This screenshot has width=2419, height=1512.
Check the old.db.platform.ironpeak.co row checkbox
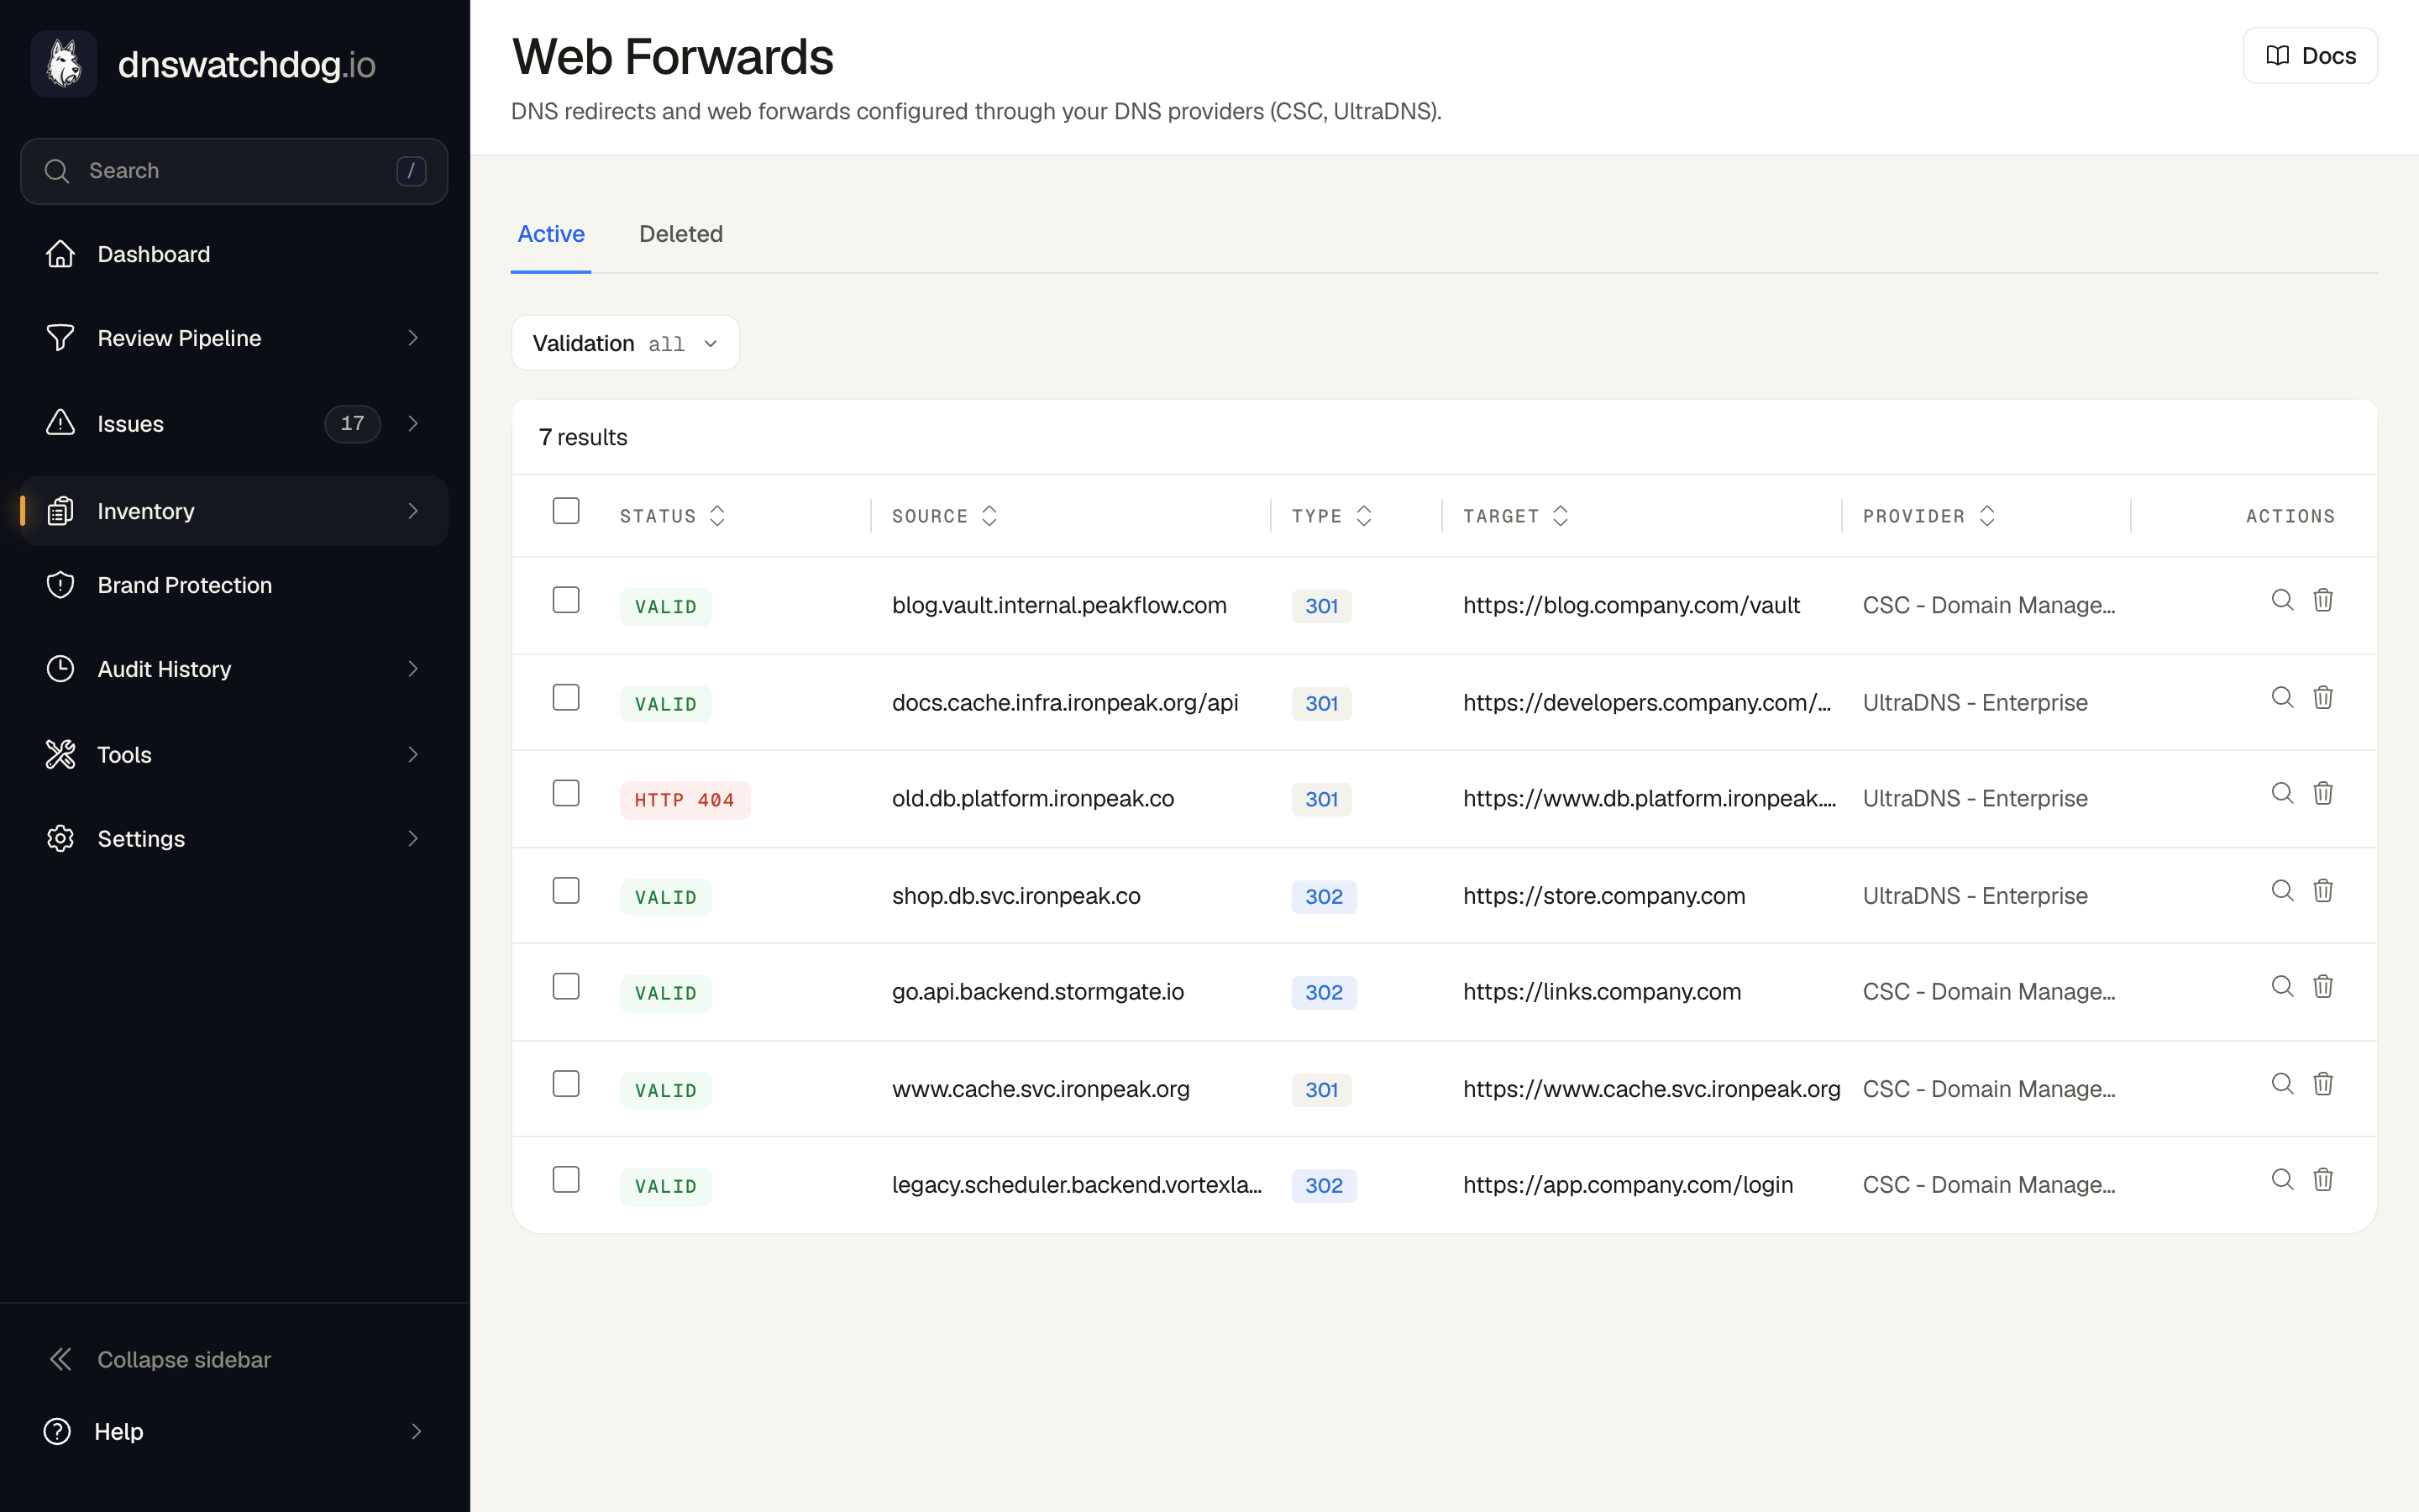(x=566, y=793)
